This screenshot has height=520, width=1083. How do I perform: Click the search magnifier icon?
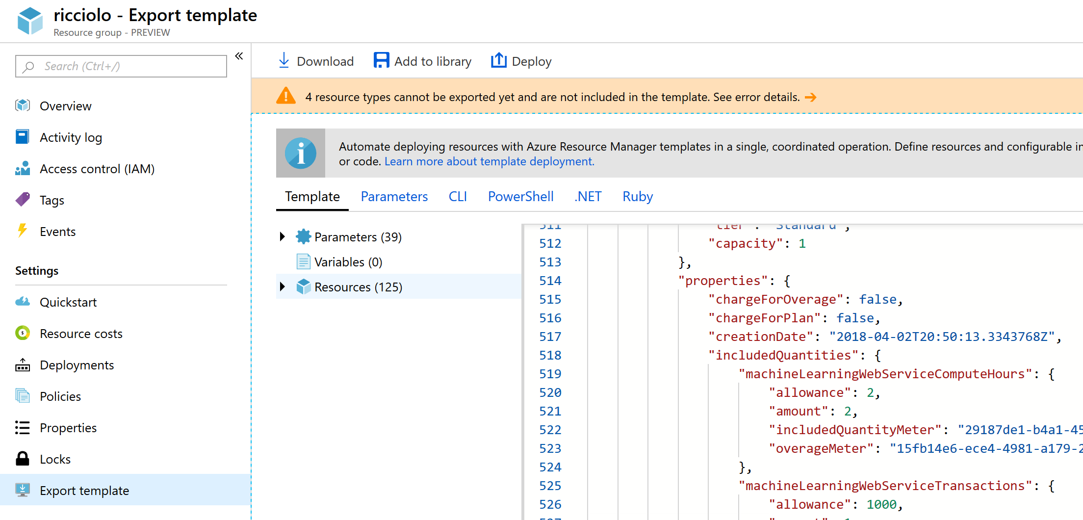point(28,66)
